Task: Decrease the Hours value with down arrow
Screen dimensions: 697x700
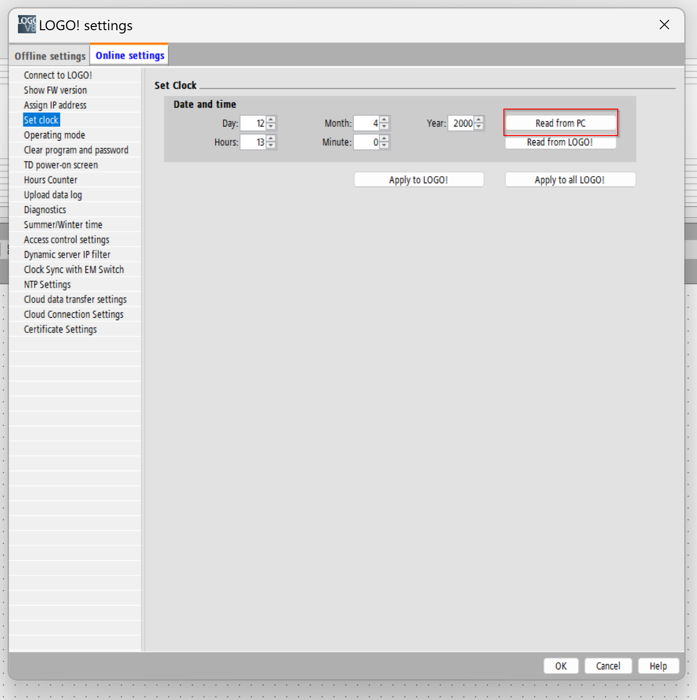Action: coord(271,145)
